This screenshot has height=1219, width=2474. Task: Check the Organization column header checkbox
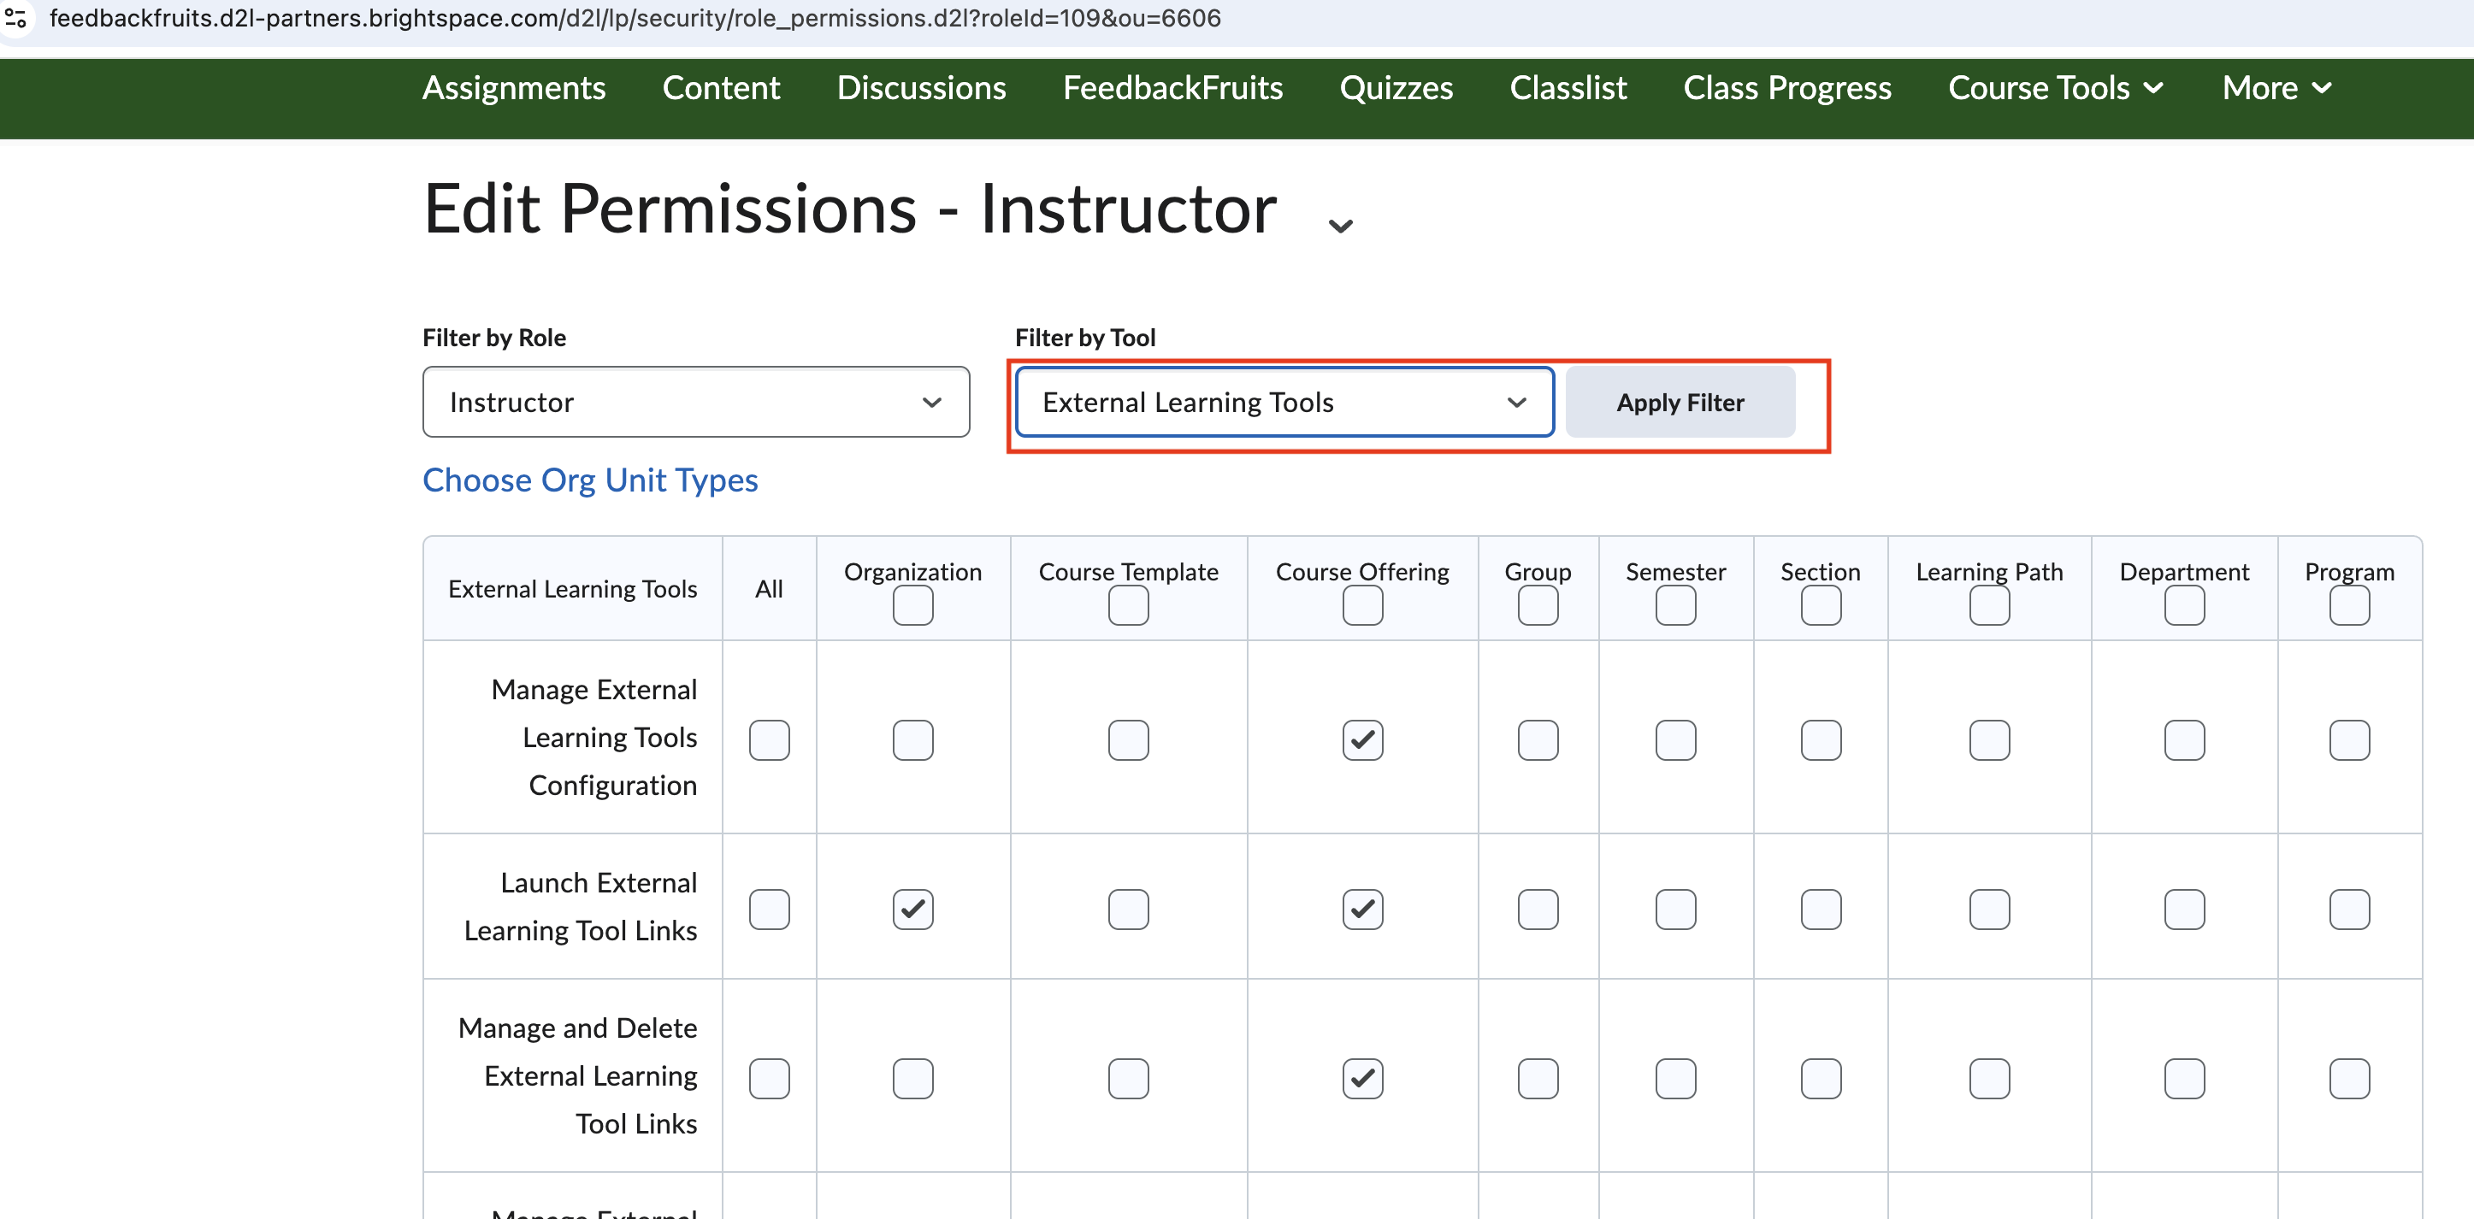pyautogui.click(x=912, y=604)
